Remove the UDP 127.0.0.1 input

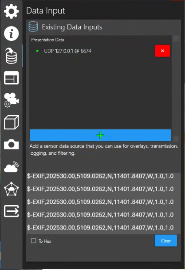[x=162, y=51]
